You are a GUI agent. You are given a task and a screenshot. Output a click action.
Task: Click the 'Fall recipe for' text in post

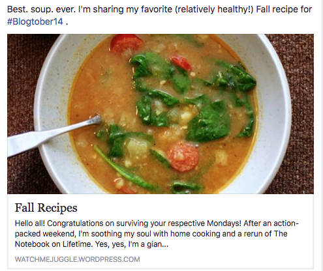284,9
